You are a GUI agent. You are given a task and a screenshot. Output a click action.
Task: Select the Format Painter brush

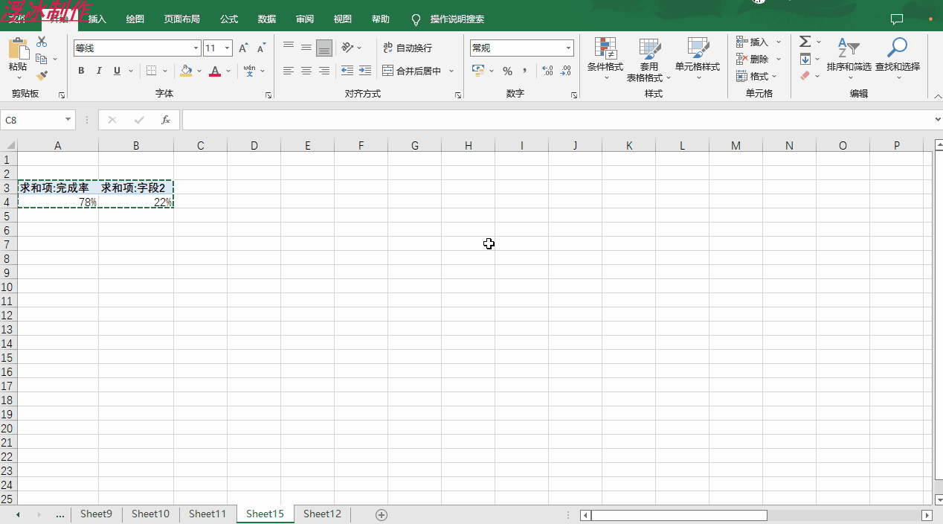(x=42, y=75)
